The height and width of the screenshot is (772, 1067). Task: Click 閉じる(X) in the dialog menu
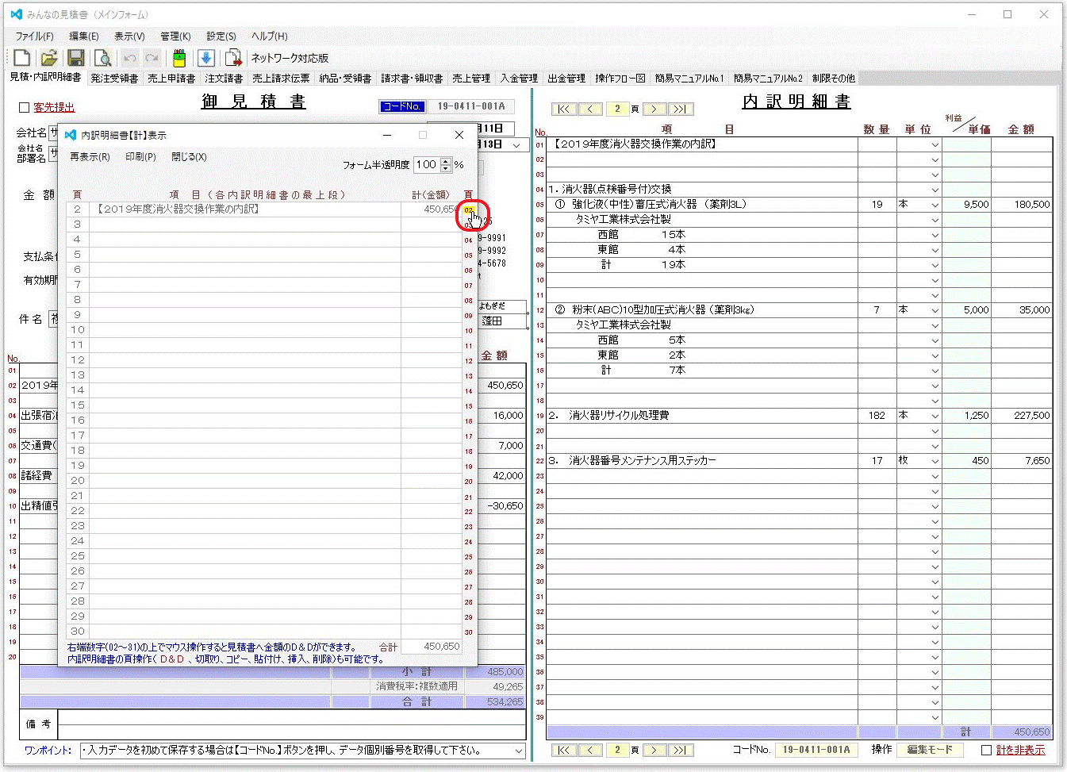pyautogui.click(x=189, y=157)
